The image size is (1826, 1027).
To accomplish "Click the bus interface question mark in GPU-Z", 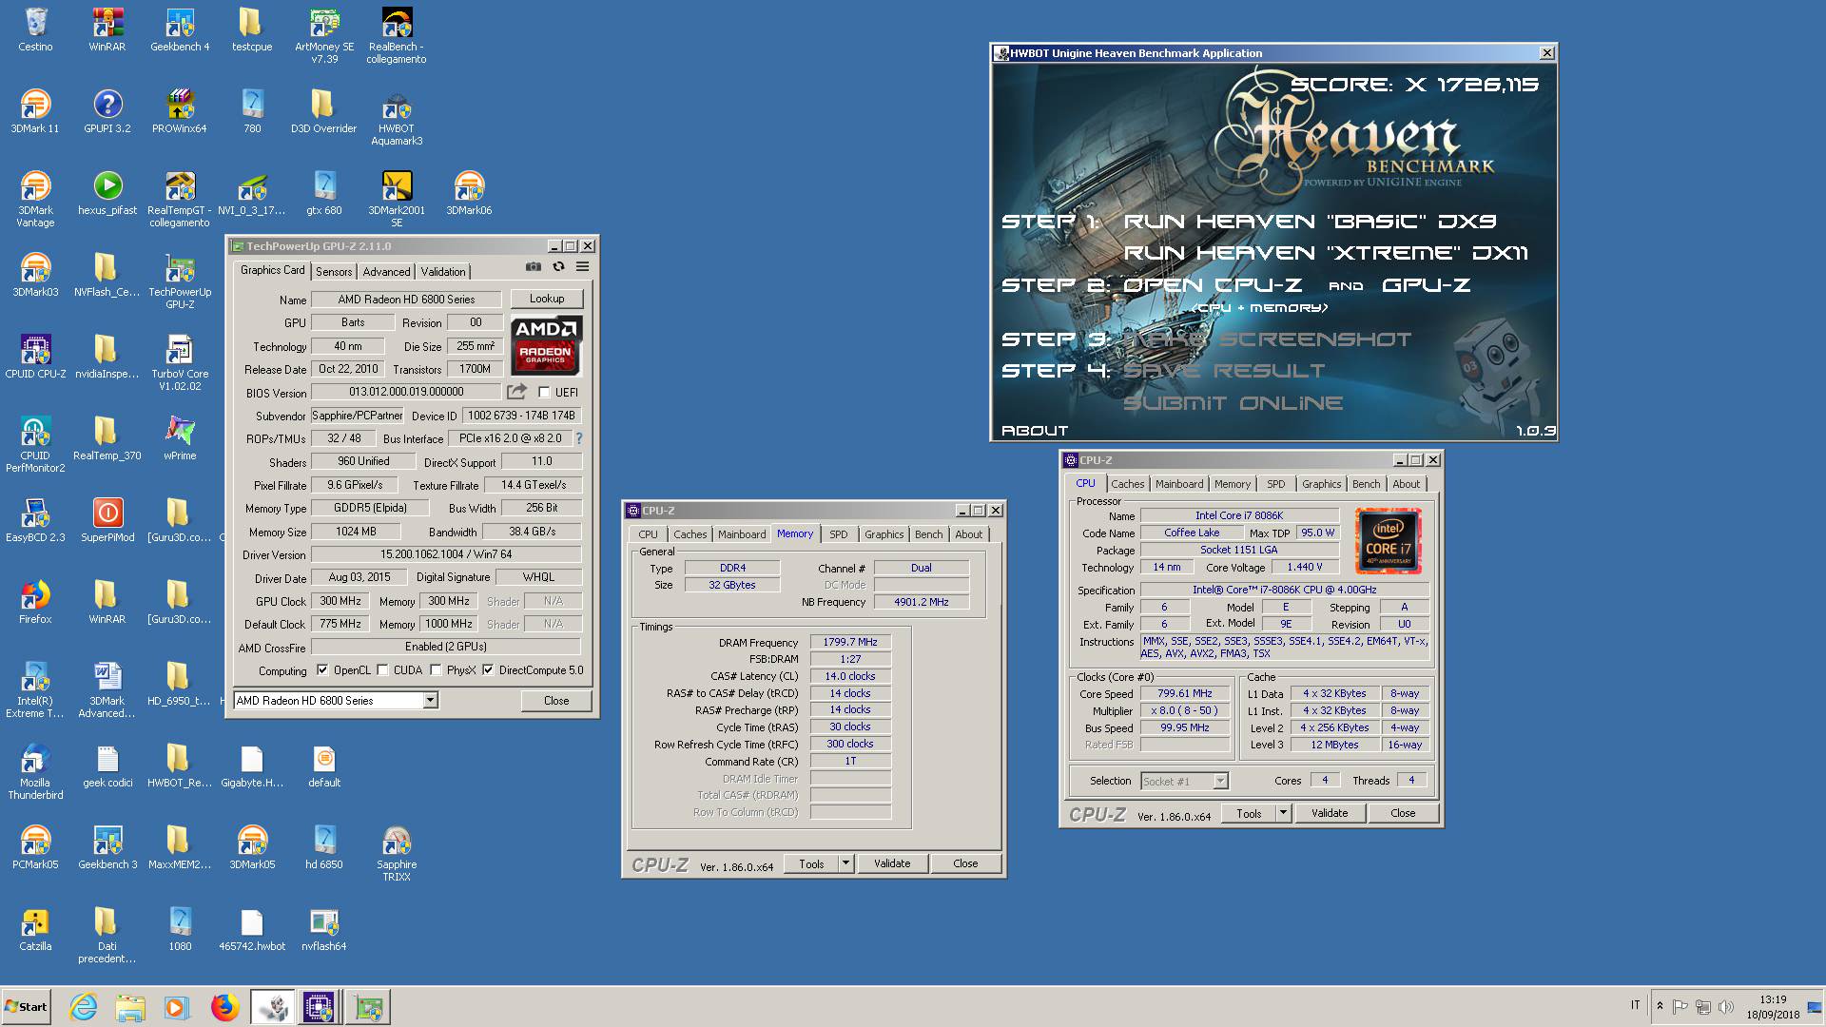I will coord(578,438).
